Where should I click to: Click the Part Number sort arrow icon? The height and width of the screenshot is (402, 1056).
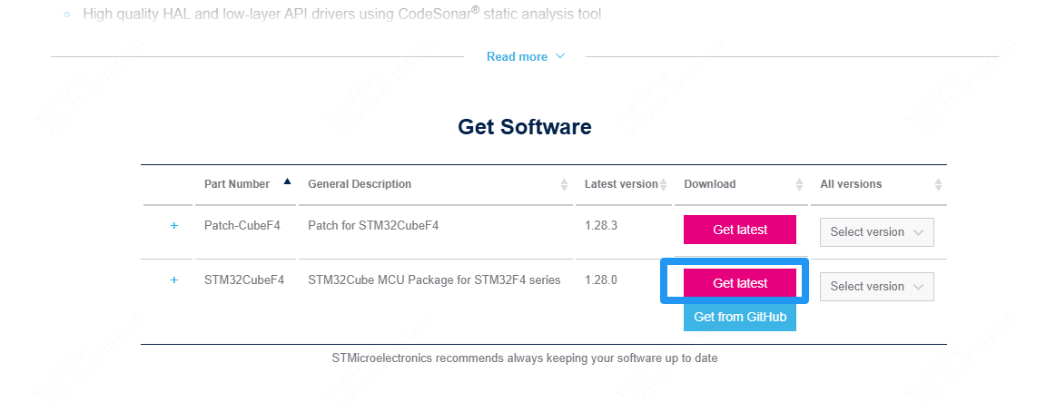click(287, 182)
